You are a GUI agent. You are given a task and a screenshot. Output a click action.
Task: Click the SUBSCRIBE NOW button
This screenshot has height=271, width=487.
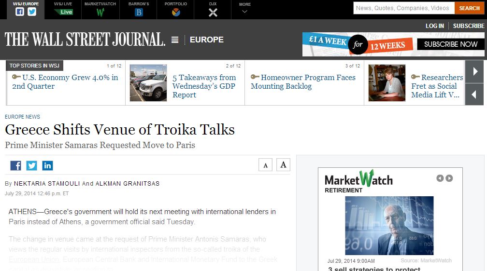coord(450,44)
